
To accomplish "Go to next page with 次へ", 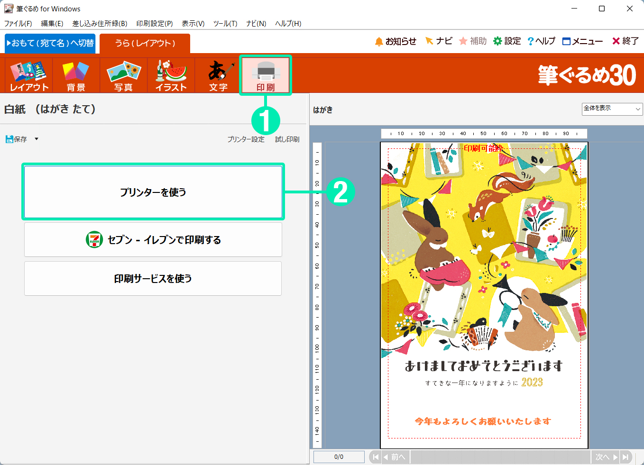I will pyautogui.click(x=606, y=457).
